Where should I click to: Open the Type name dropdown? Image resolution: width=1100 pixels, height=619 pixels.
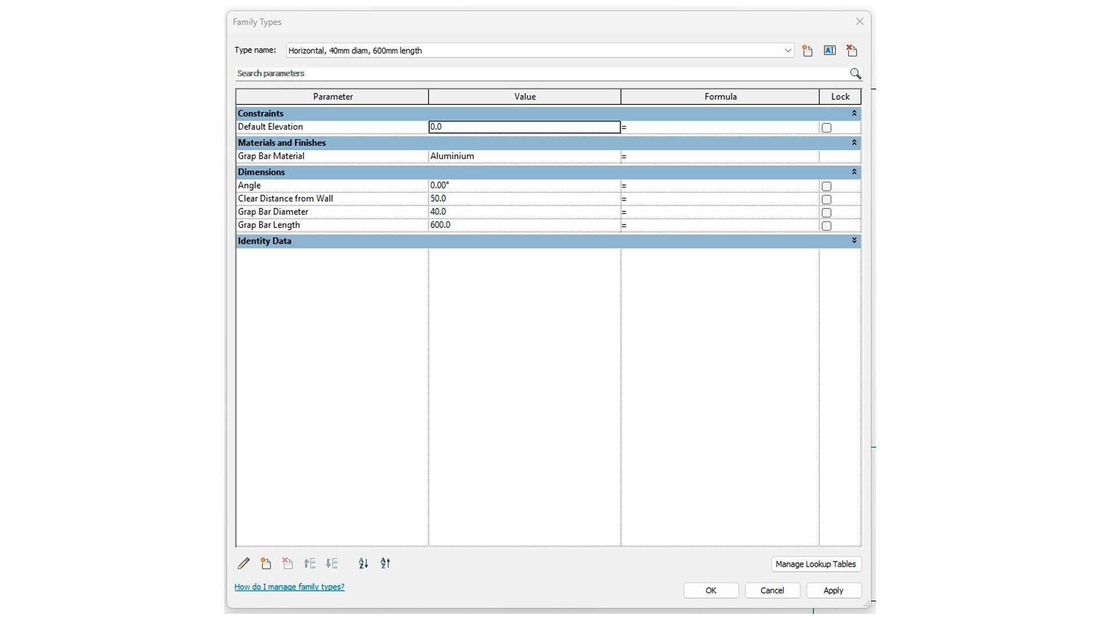[788, 50]
